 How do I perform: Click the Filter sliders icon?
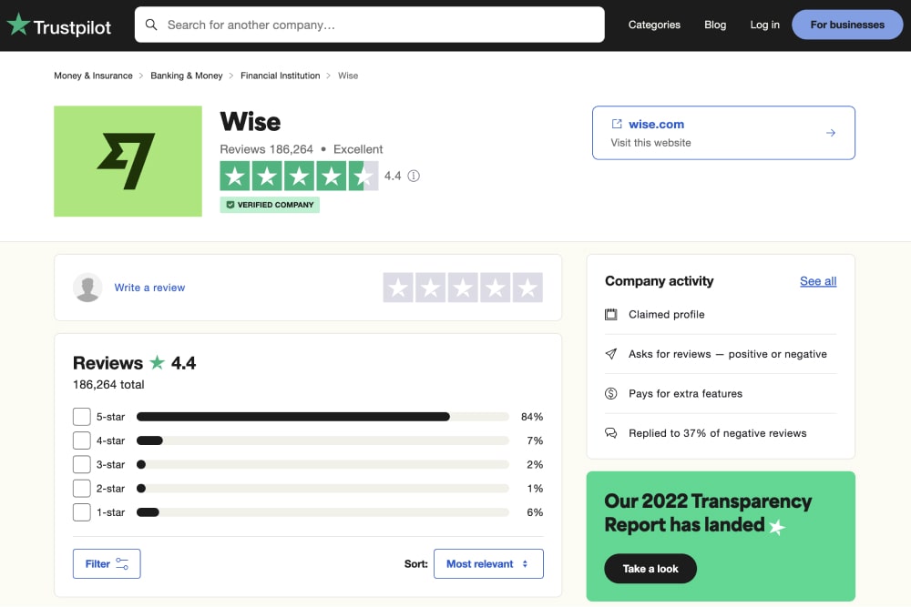pyautogui.click(x=122, y=563)
